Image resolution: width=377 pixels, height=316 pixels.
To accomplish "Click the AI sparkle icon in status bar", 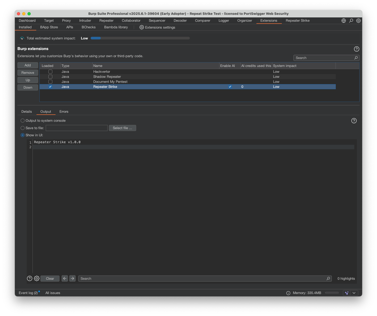I will click(x=347, y=293).
